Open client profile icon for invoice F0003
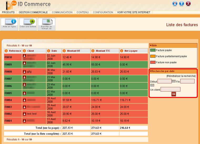The width and height of the screenshot is (200, 144). pyautogui.click(x=24, y=107)
